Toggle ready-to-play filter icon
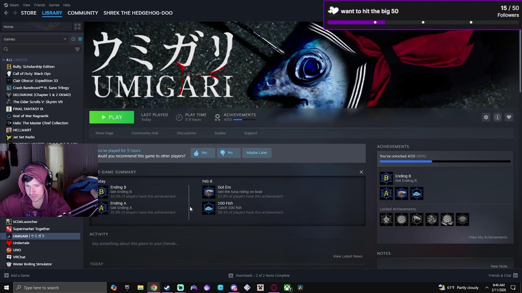The width and height of the screenshot is (522, 293). pos(80,39)
